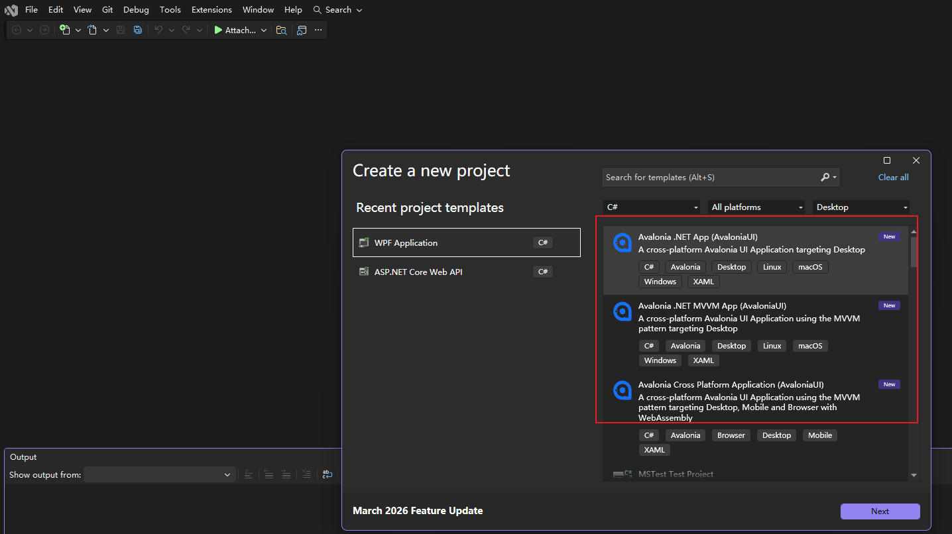Click the ASP.NET Core Web API template icon
The image size is (952, 534).
[x=364, y=272]
